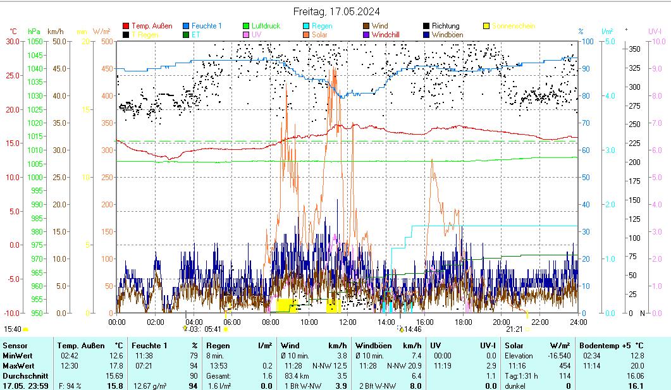671x390 pixels.
Task: Click the sunset marker next to 21:21
Action: point(527,329)
